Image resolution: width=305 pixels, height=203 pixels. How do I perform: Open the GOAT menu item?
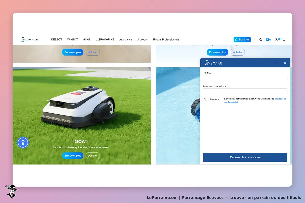coord(87,40)
